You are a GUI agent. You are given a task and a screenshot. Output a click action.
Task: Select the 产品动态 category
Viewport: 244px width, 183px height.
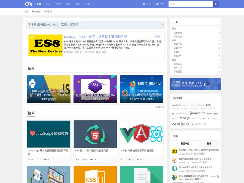coord(178,36)
